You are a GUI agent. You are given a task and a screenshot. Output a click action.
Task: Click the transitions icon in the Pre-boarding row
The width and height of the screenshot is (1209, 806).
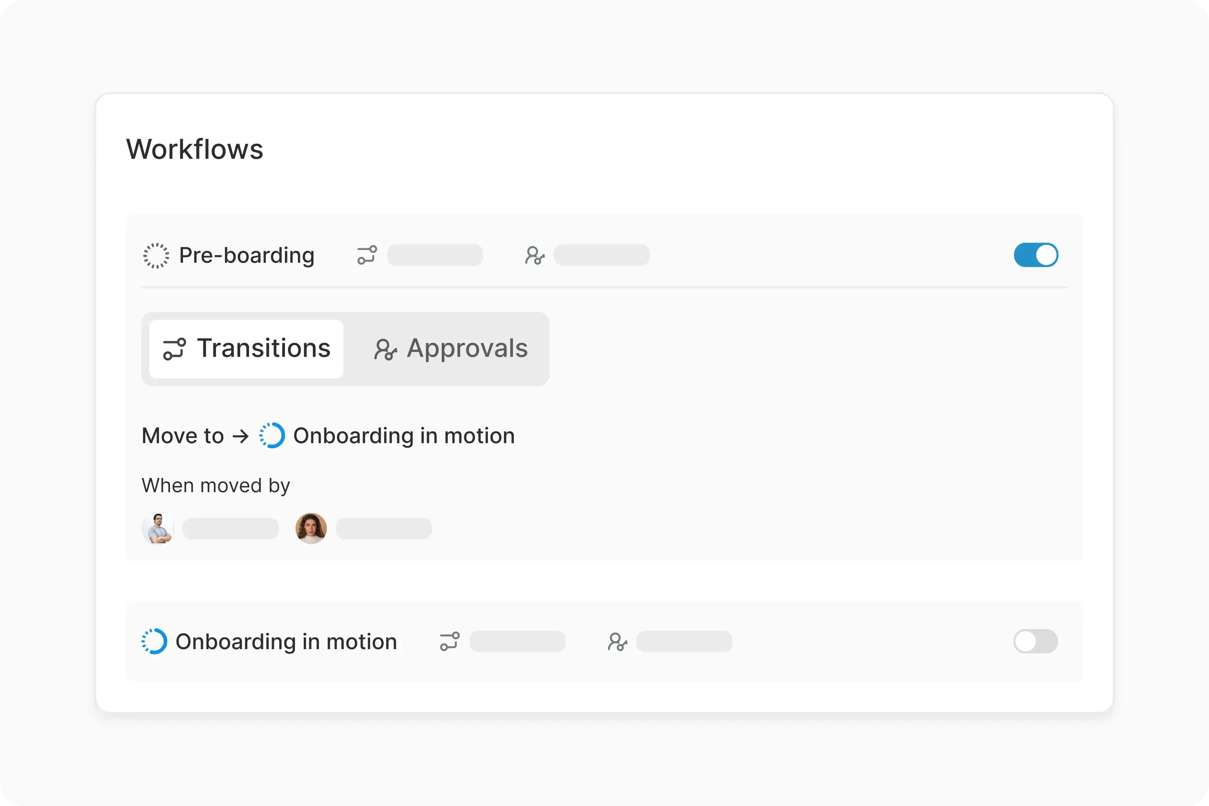[367, 255]
